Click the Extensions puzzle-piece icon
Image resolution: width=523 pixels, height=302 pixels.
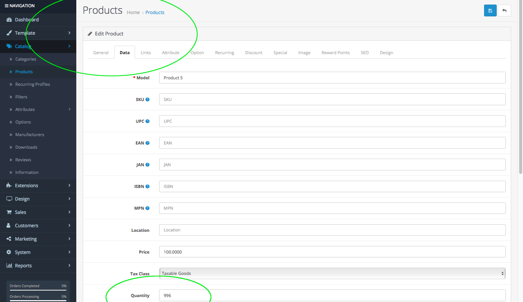pos(9,185)
